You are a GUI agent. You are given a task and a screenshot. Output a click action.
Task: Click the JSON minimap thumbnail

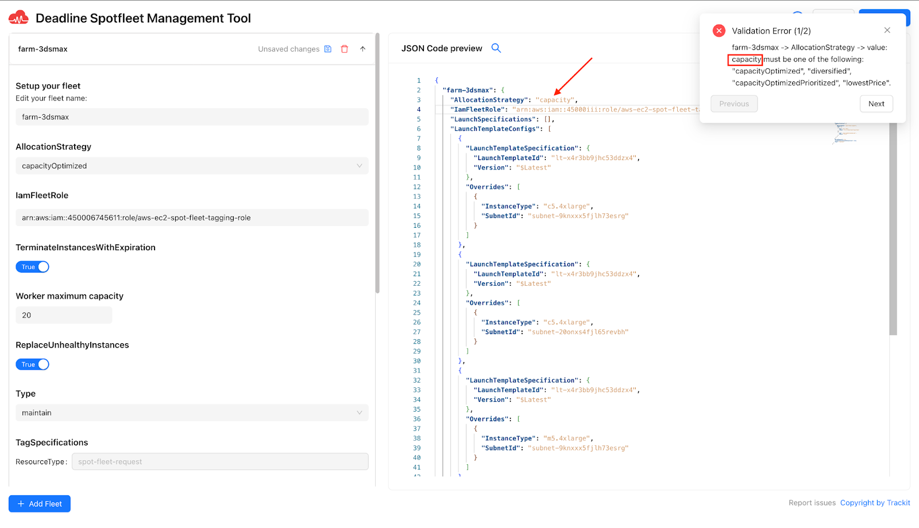coord(845,132)
